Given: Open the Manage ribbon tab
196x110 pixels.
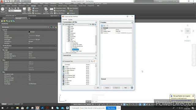Looking at the screenshot, I should click(33, 6).
